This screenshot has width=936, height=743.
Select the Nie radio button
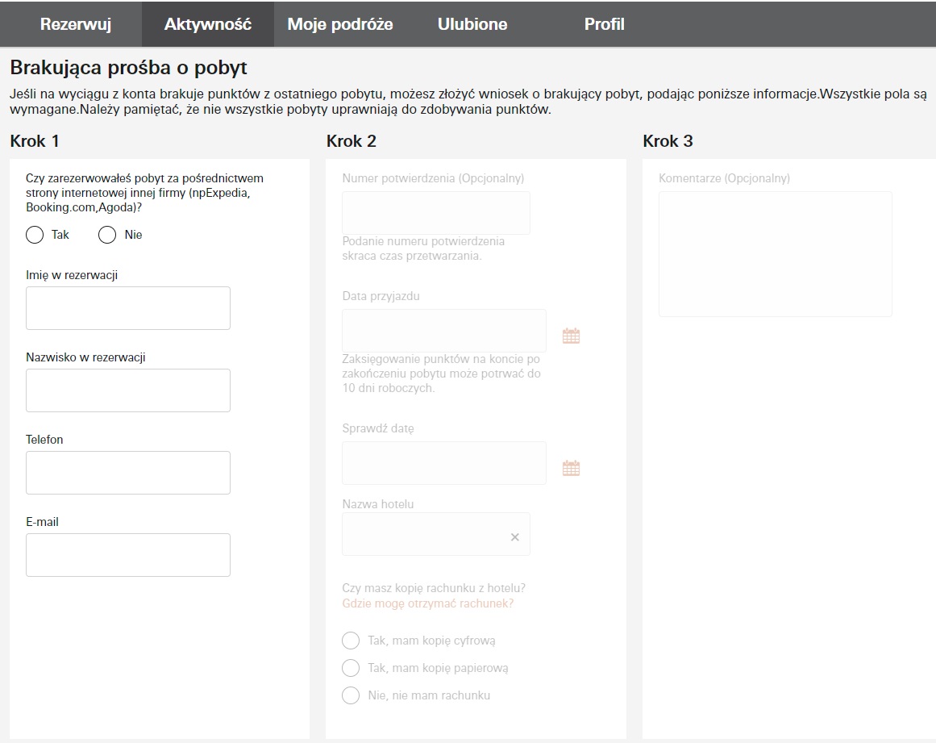(107, 235)
